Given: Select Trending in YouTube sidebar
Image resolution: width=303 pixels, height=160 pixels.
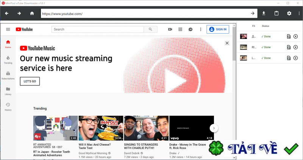Looking at the screenshot, I should (x=8, y=59).
